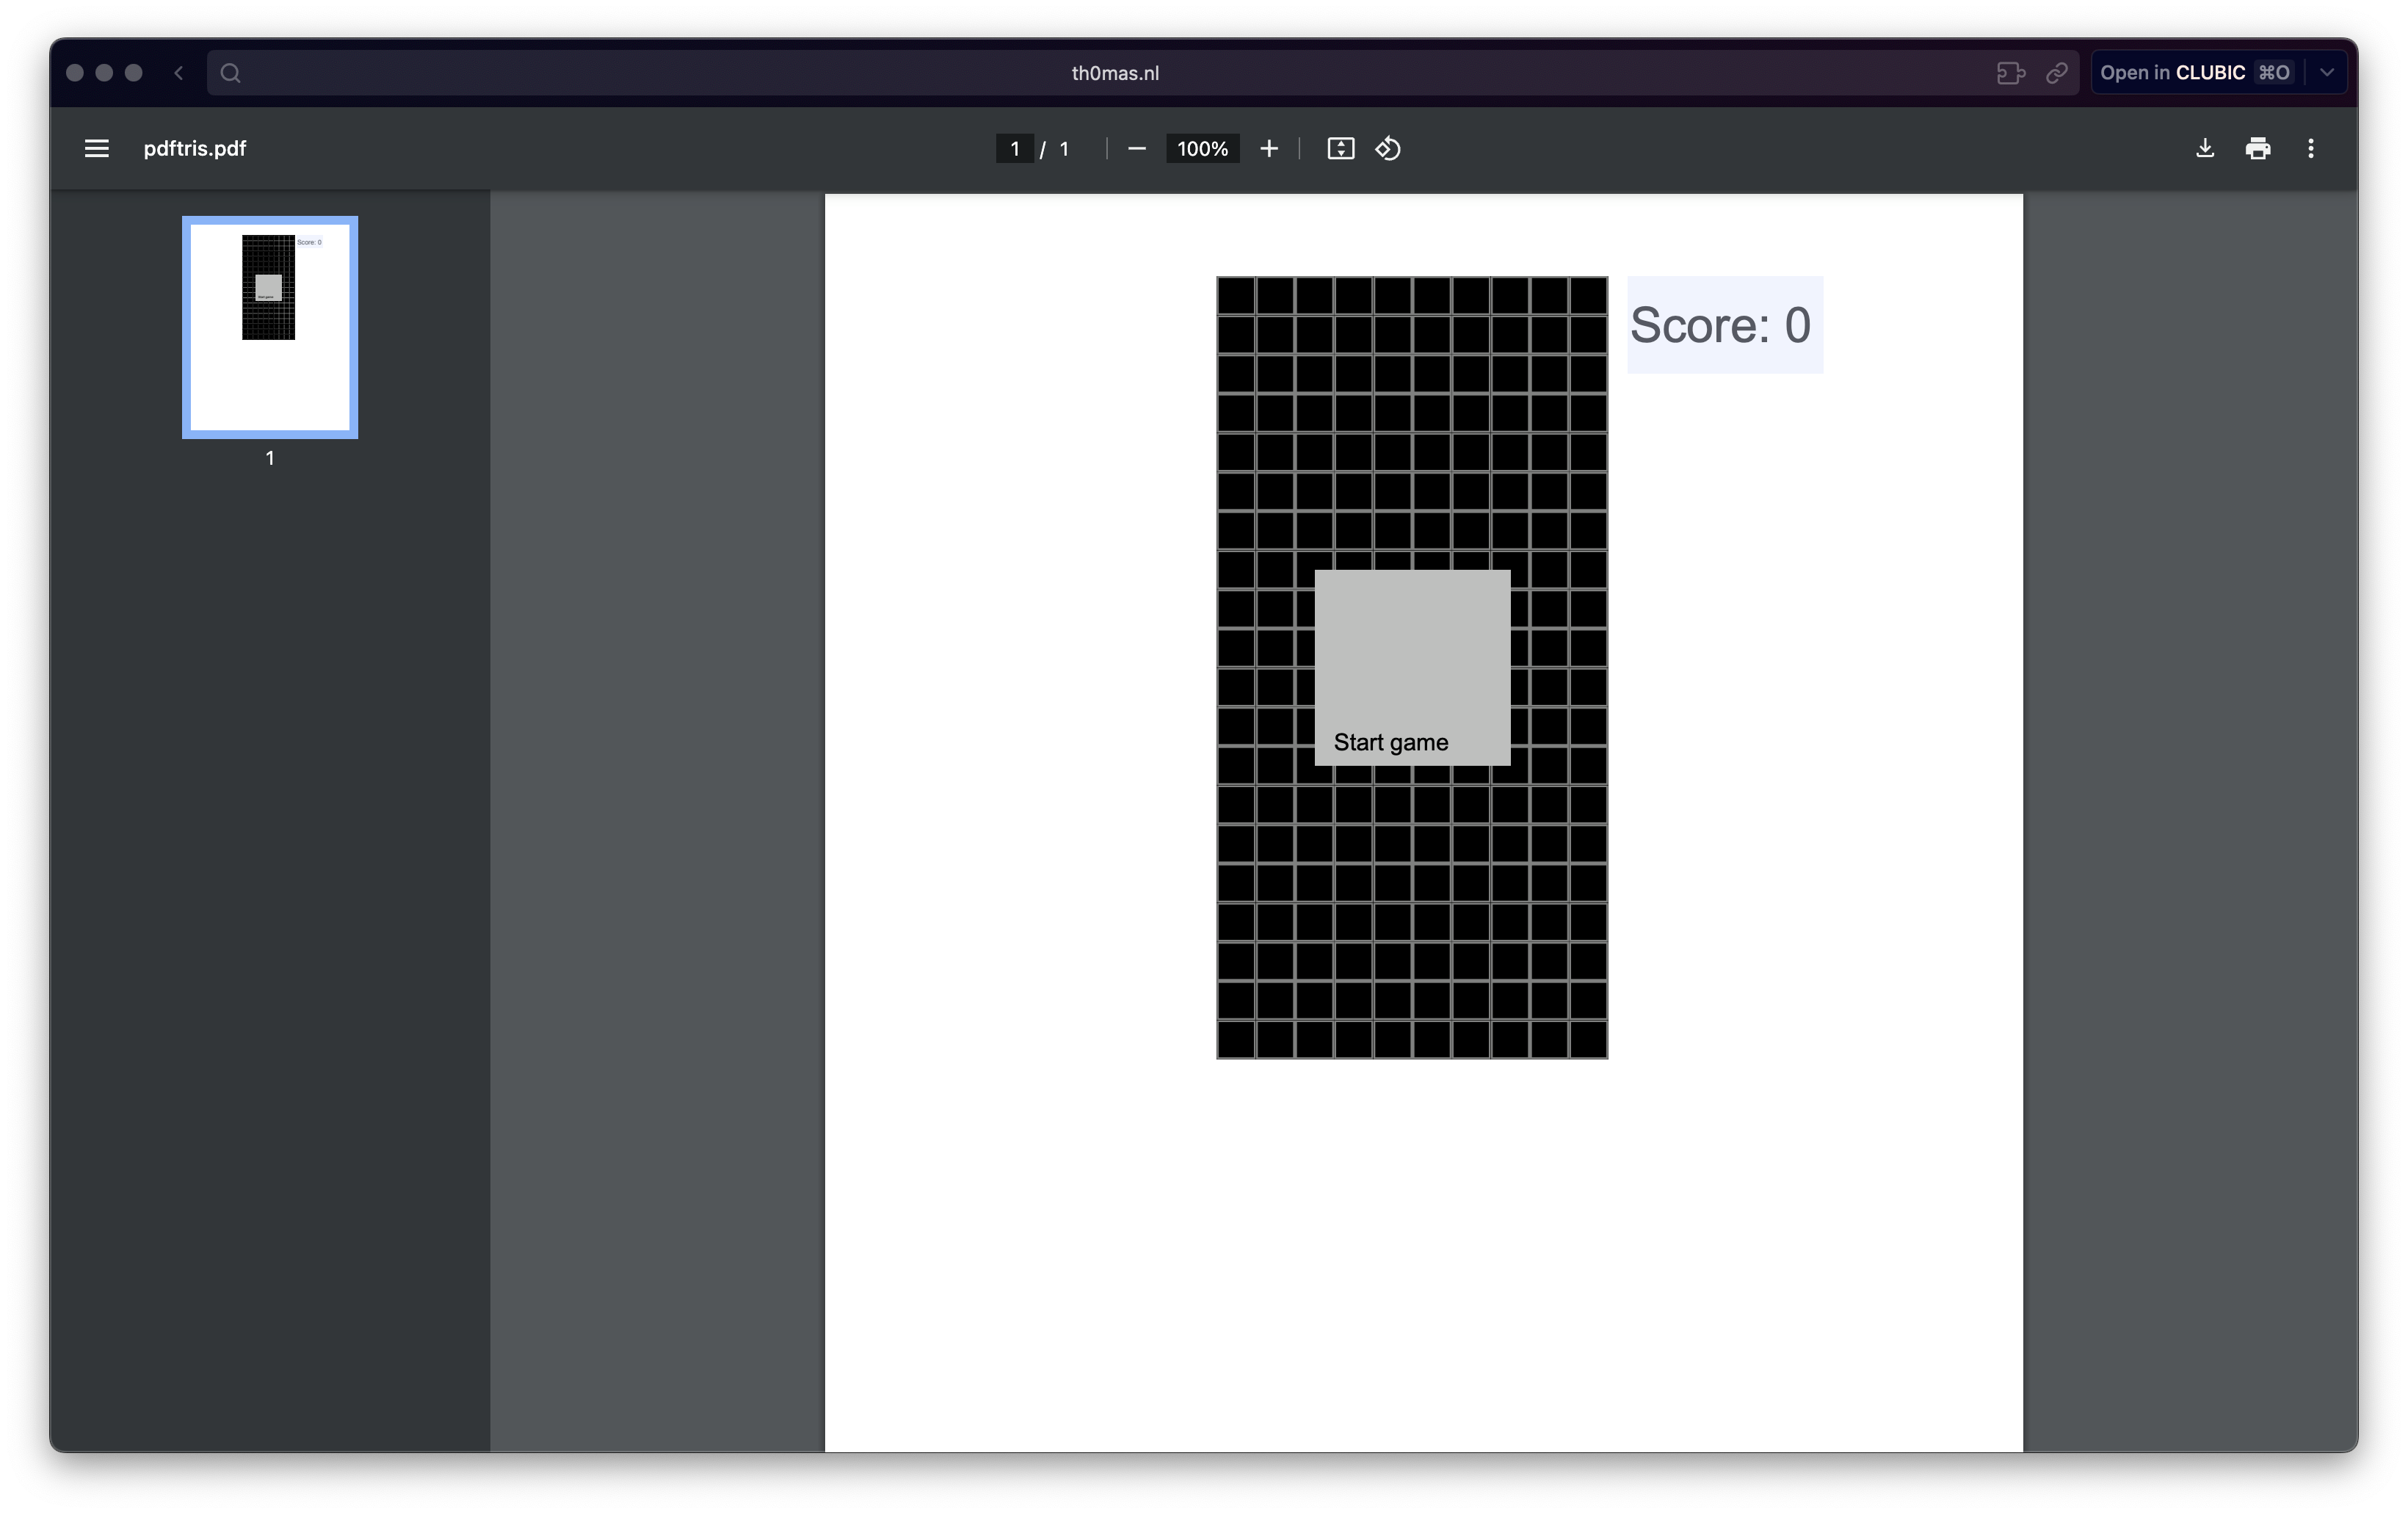Click the Score: 0 text field

(x=1723, y=325)
